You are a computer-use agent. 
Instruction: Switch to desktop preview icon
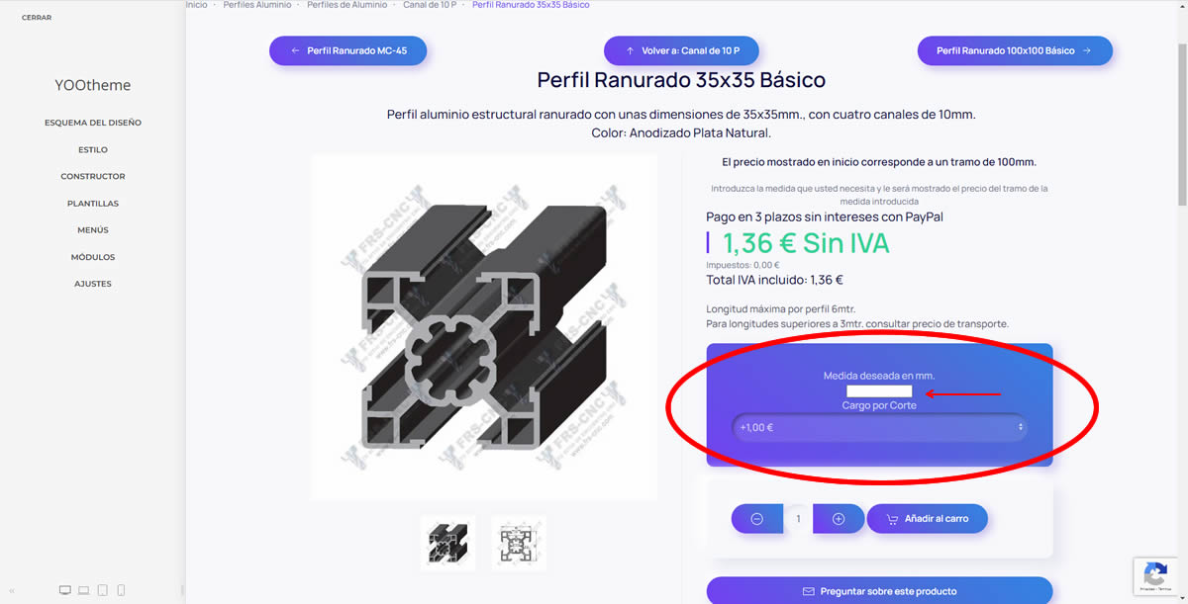(x=65, y=590)
